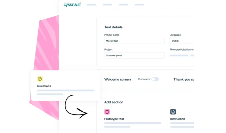Open the Project field showing Customer portal
Image resolution: width=226 pixels, height=133 pixels.
point(134,56)
